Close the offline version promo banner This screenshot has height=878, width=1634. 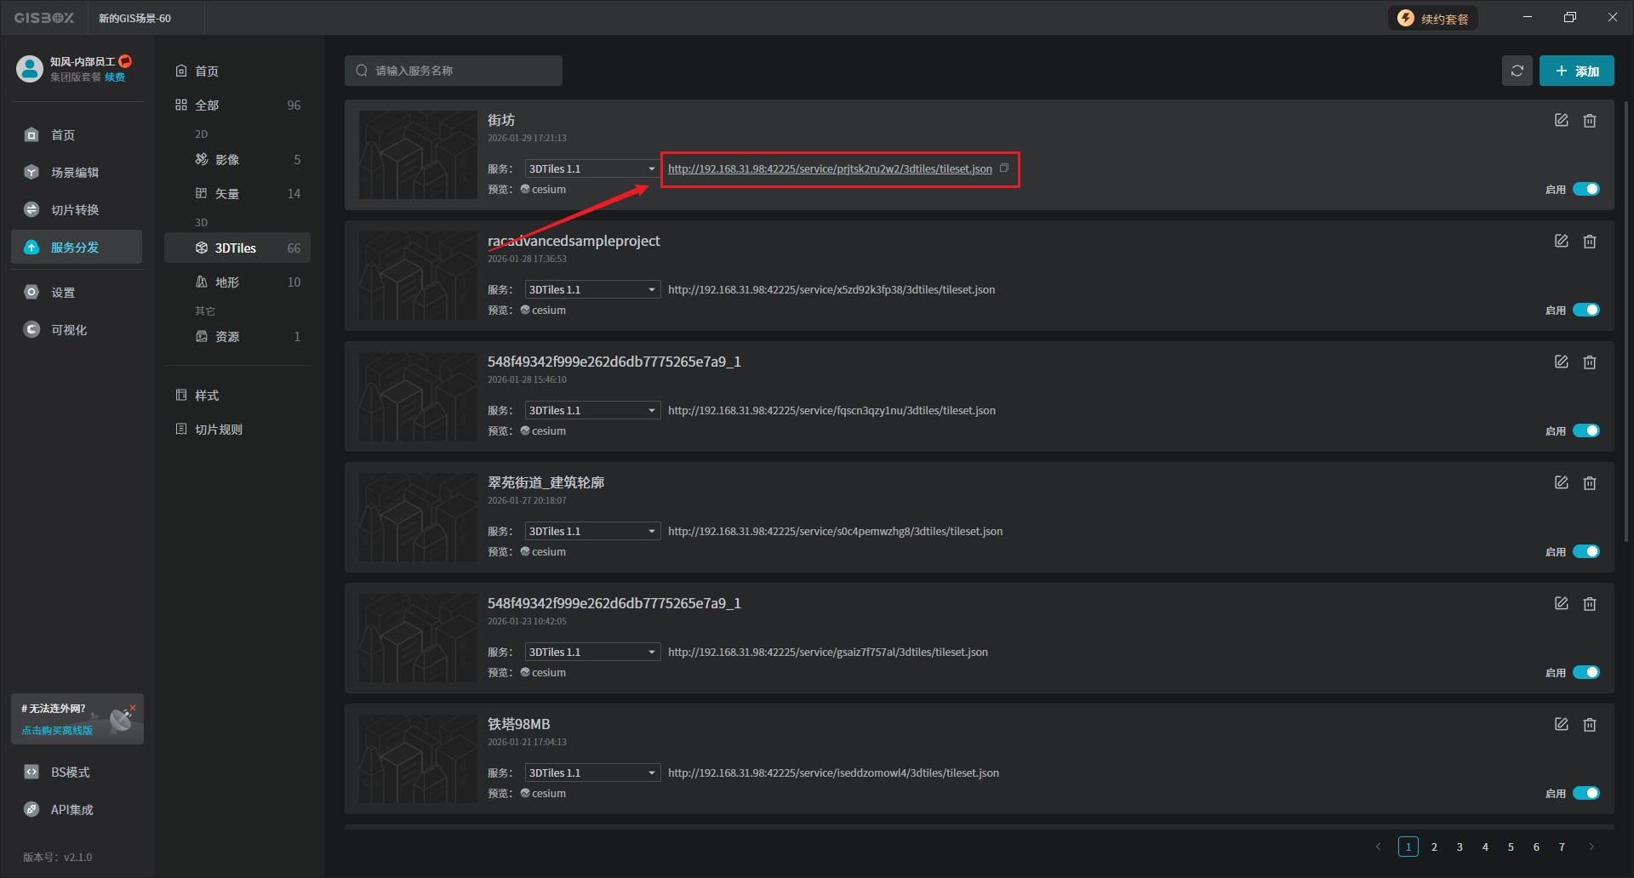[133, 708]
